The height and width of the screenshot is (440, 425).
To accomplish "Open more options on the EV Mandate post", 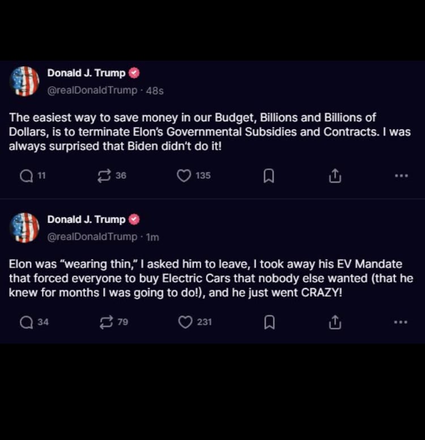I will coord(401,322).
